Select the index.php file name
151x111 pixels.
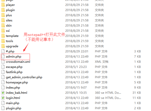point(13,88)
